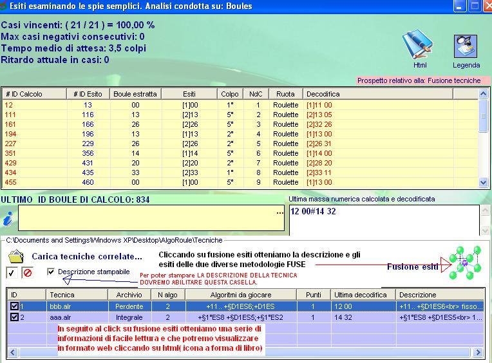
Task: Click techniques list right scroll arrow
Action: tap(478, 352)
